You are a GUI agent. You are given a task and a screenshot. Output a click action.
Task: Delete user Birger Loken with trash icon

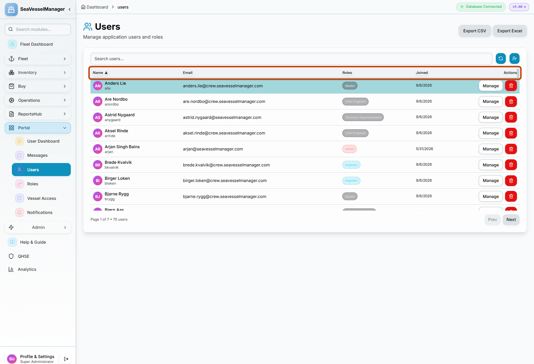(511, 181)
